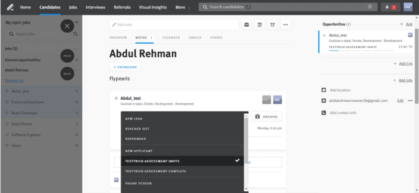Switch to the Feedback tab

click(171, 38)
